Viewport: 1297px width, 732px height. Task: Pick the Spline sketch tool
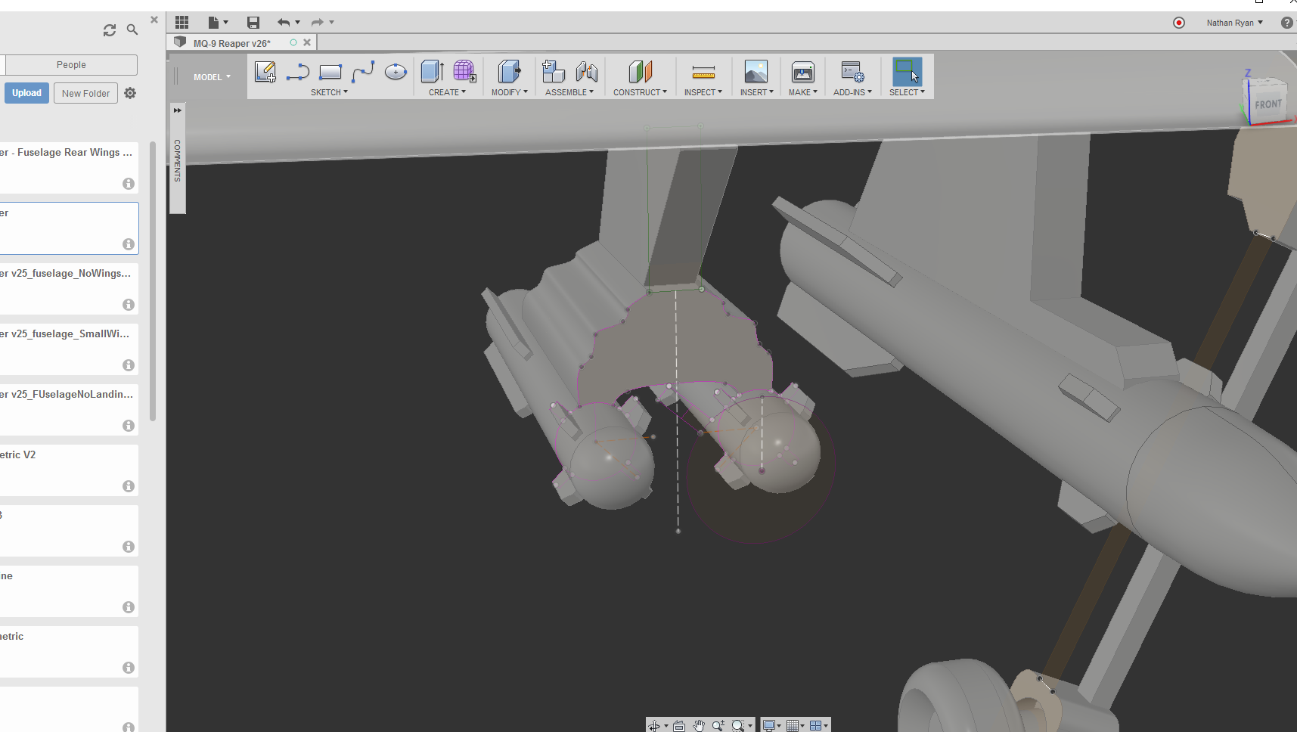coord(363,72)
